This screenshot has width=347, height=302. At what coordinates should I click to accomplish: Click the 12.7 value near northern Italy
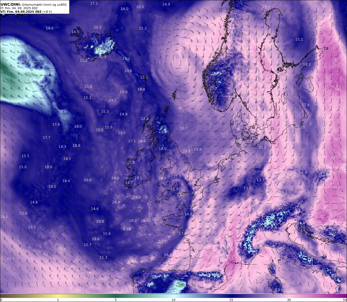coord(276,245)
